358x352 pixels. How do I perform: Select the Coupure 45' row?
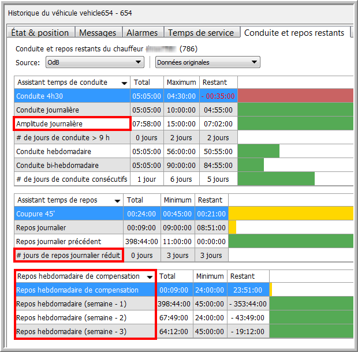[x=69, y=214]
